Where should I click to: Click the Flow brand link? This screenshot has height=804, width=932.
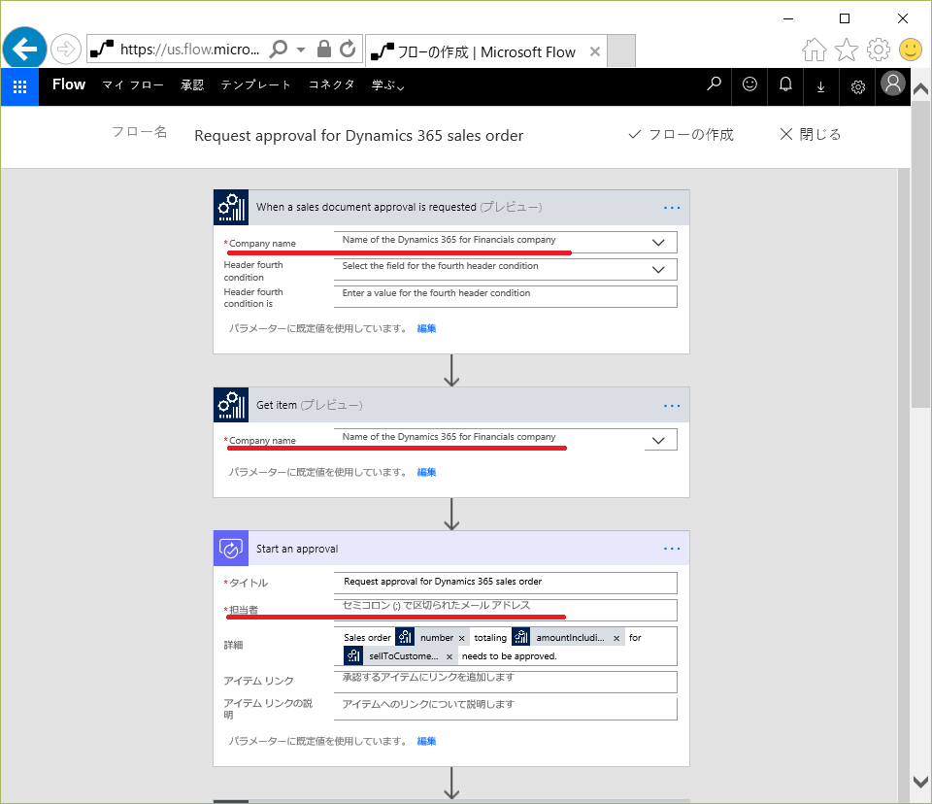69,84
